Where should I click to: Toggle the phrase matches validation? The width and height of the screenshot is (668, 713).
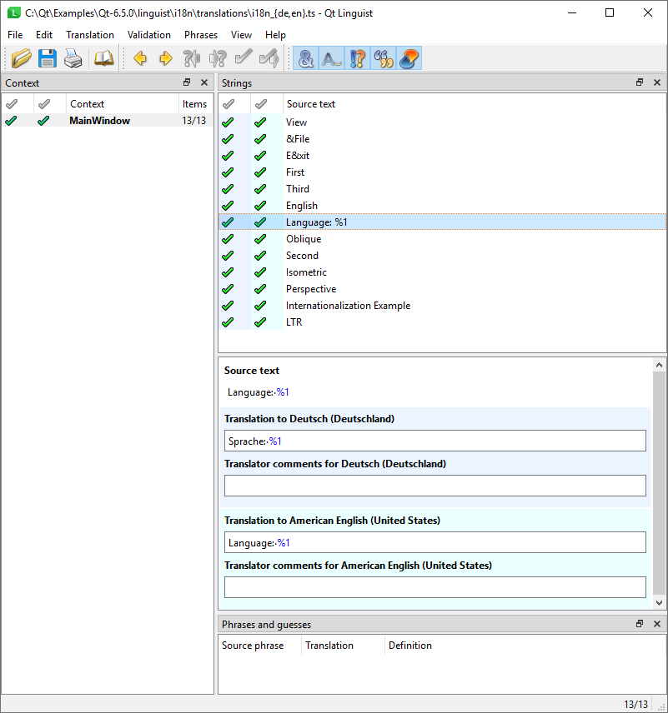click(382, 58)
